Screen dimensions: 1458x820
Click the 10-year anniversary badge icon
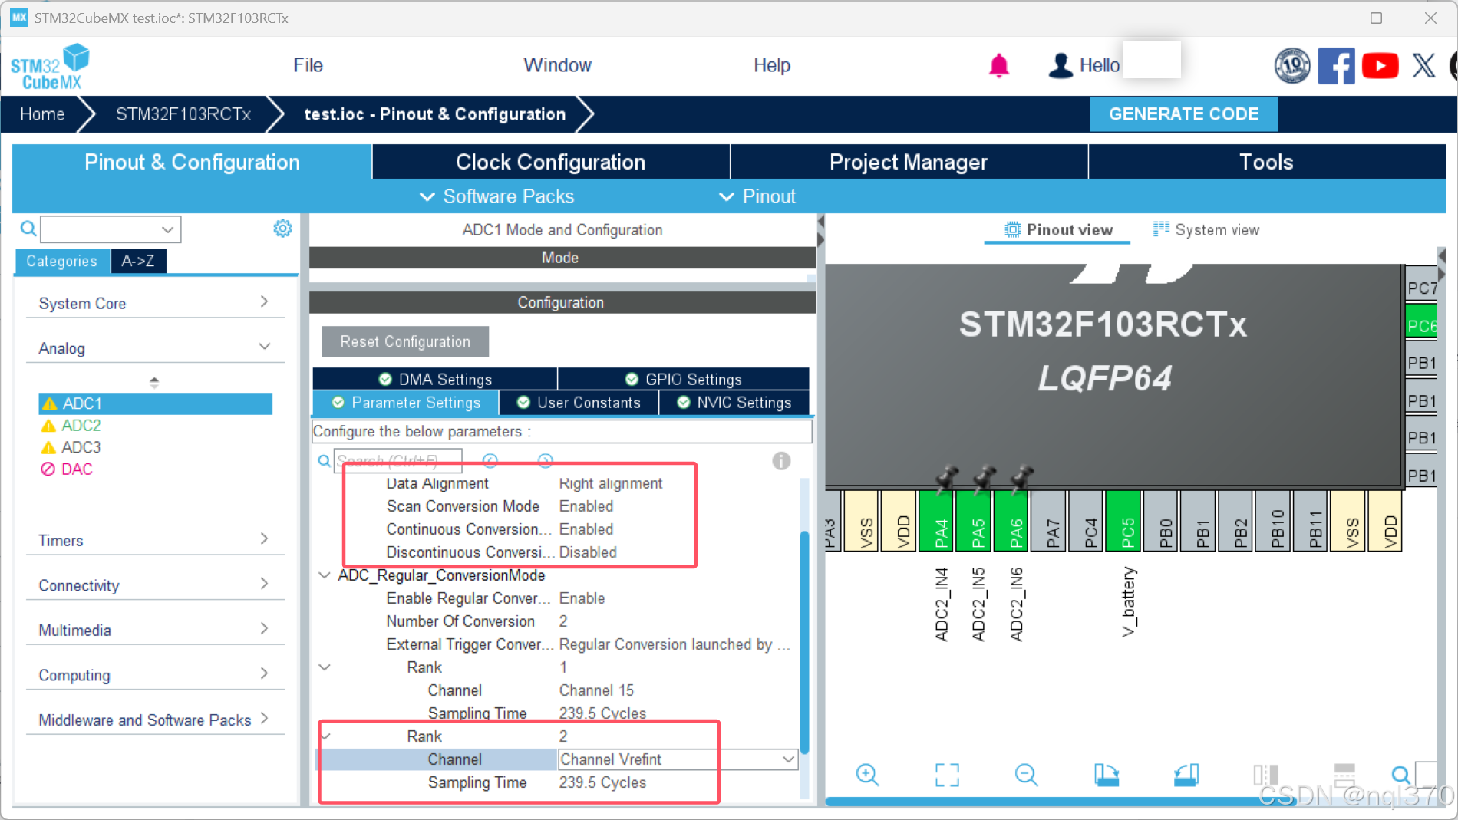coord(1292,66)
